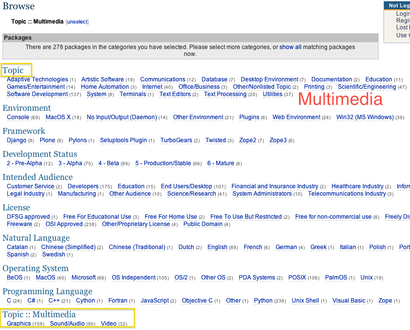Select the Plone framework
The width and height of the screenshot is (410, 330).
(x=48, y=140)
